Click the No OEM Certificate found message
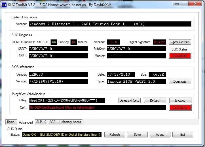The width and height of the screenshot is (205, 147). [98, 107]
